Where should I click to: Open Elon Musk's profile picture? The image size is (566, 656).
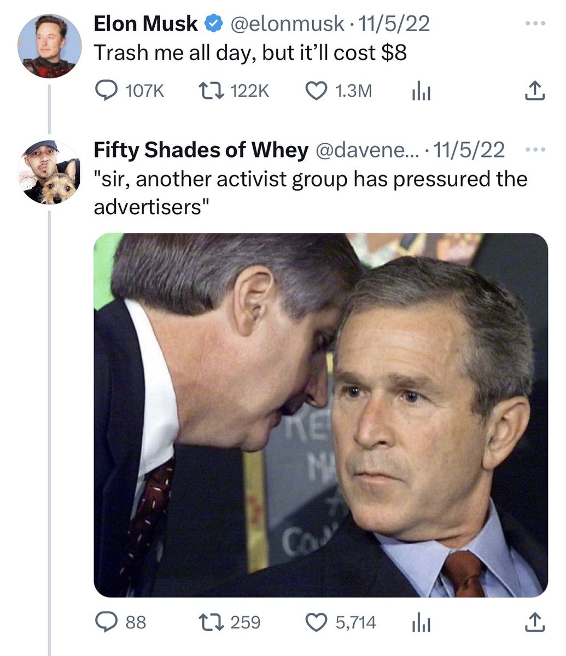tap(49, 46)
